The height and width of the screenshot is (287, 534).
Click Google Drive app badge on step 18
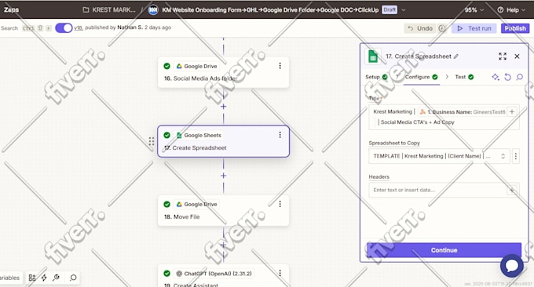pyautogui.click(x=197, y=204)
